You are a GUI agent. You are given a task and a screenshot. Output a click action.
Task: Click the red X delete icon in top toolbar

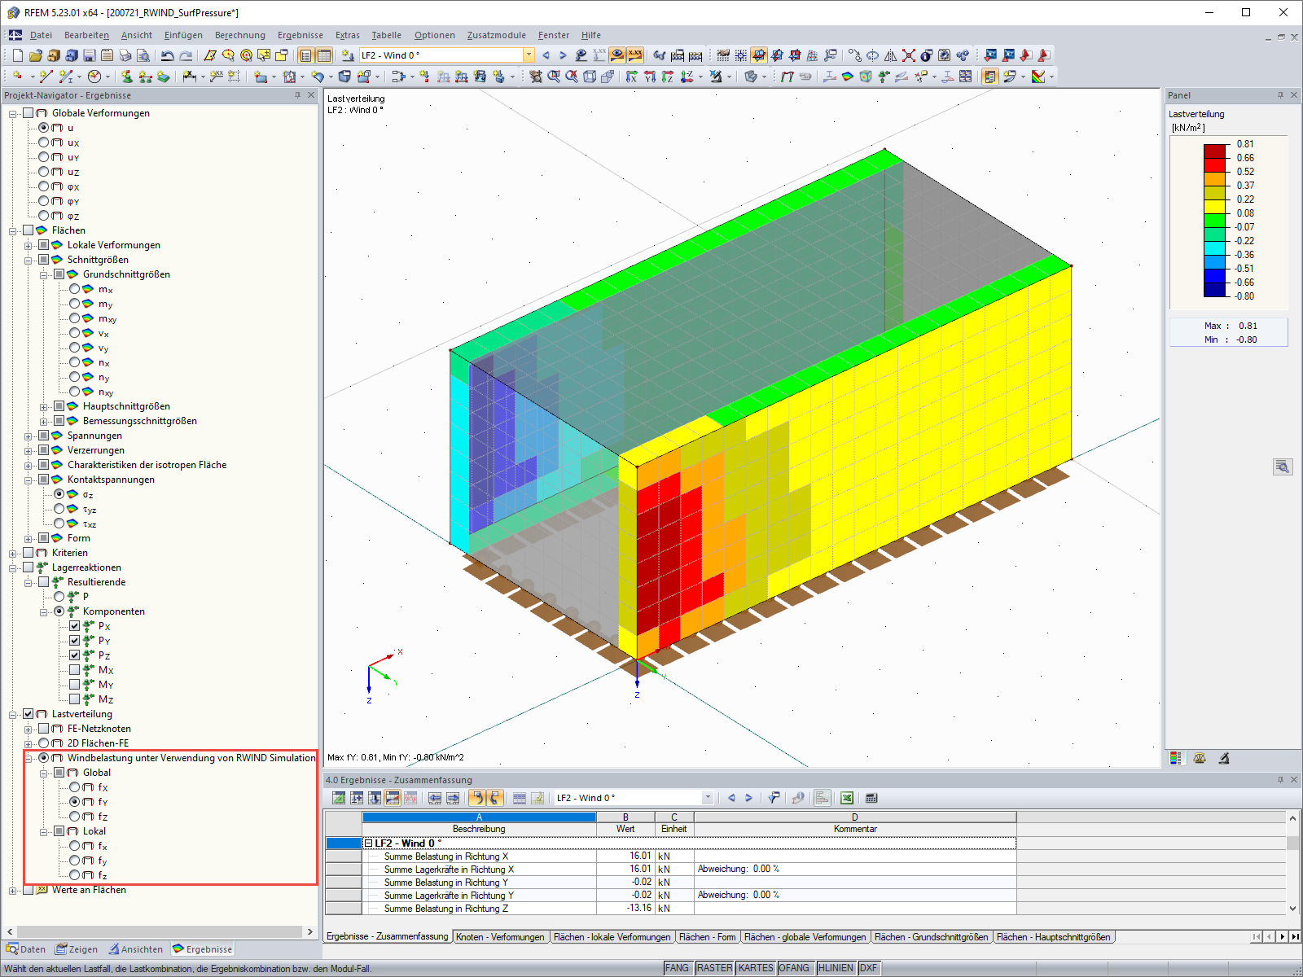pos(909,55)
